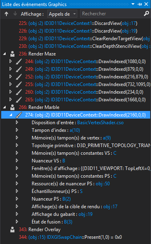151x244 pixels.
Task: Collapse the Render Maze group
Action: point(4,54)
